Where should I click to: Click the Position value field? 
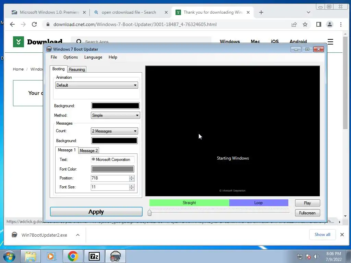pyautogui.click(x=110, y=178)
